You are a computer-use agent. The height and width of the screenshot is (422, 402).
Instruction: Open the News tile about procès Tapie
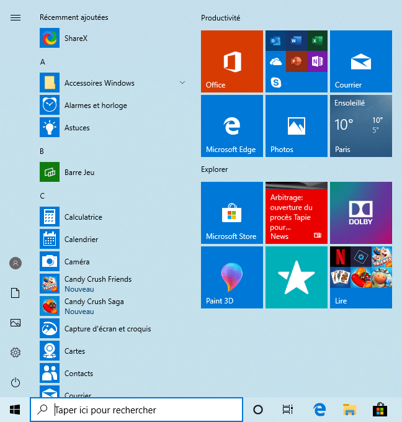[x=297, y=213]
